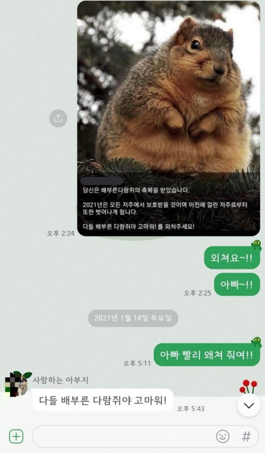Tap the 아빠~!! message bubble
Image resolution: width=265 pixels, height=453 pixels.
[x=237, y=284]
